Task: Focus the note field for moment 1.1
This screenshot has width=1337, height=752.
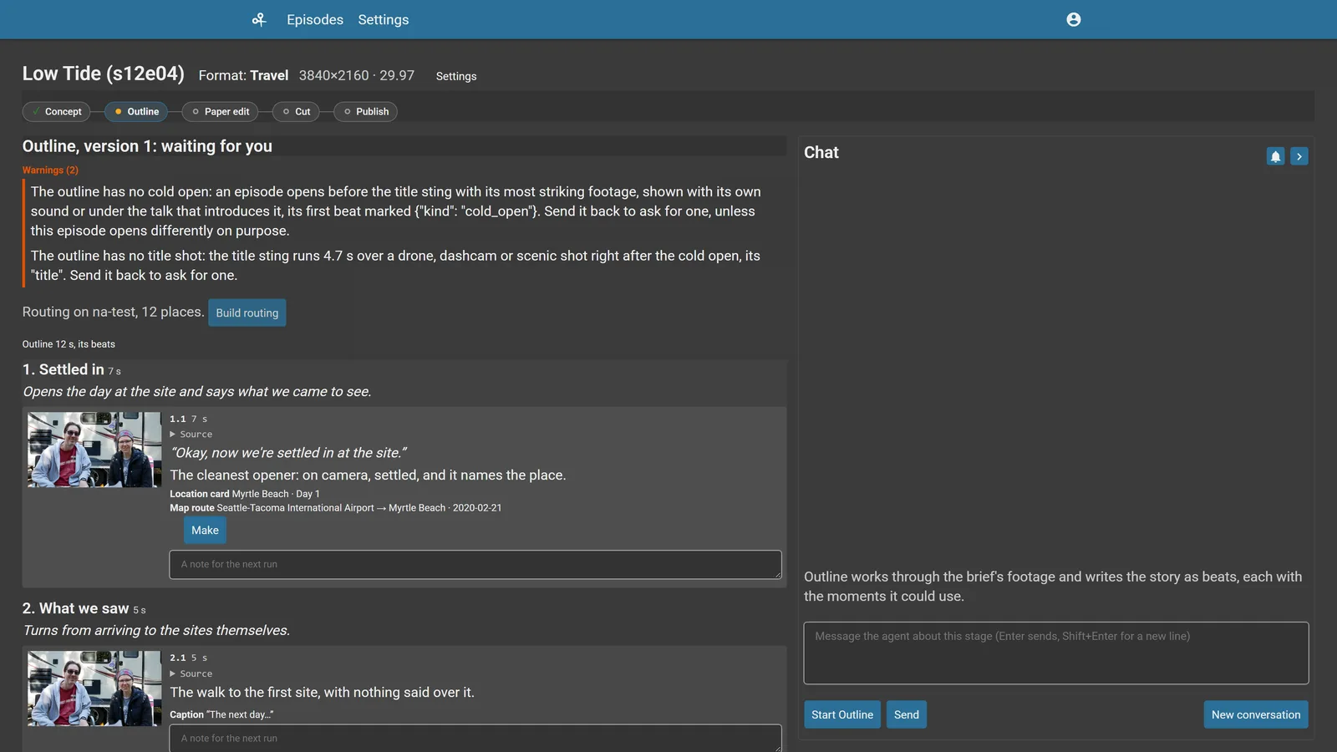Action: pyautogui.click(x=475, y=565)
